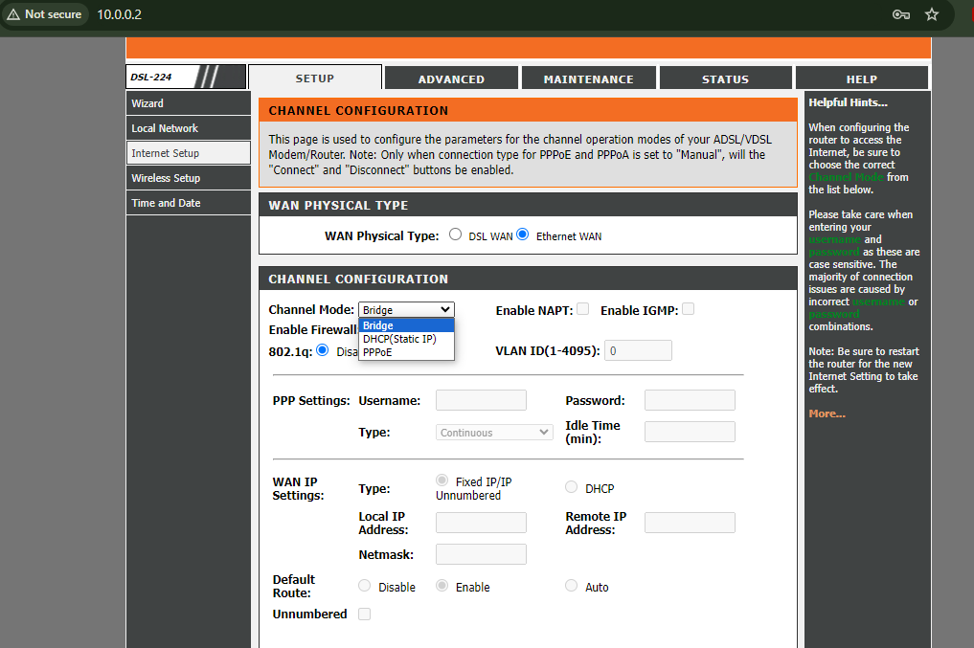Toggle the Enable IGMP checkbox
The image size is (974, 648).
click(687, 309)
